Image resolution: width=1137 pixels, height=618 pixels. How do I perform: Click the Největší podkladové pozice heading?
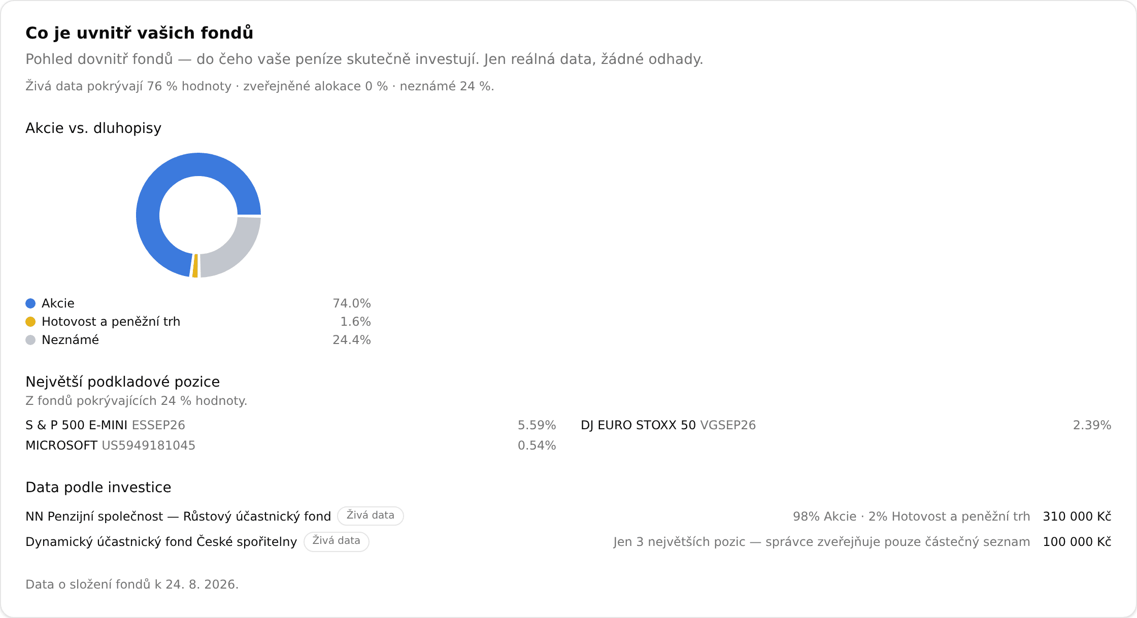123,382
